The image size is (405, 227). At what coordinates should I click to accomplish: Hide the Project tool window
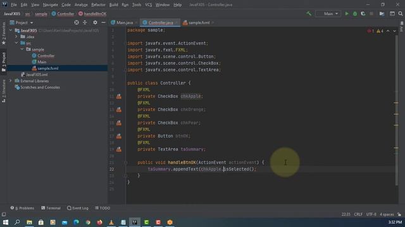point(103,23)
